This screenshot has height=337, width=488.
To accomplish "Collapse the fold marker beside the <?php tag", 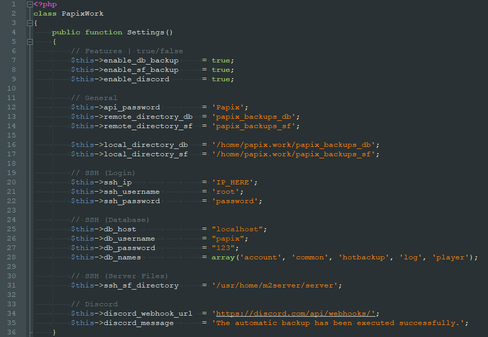I will click(29, 4).
